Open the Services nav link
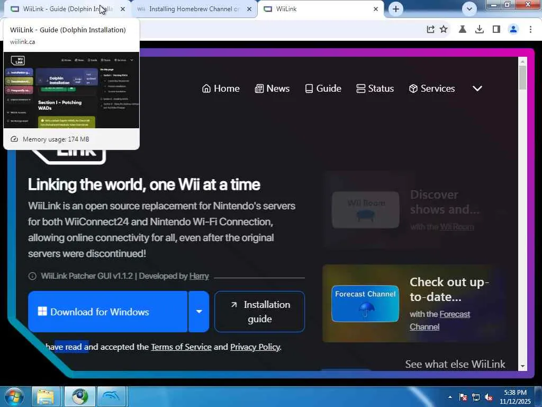This screenshot has width=542, height=407. (432, 89)
